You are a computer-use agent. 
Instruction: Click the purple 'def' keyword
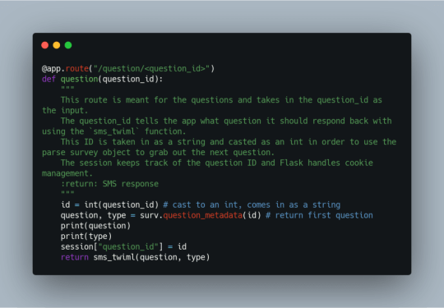[49, 79]
